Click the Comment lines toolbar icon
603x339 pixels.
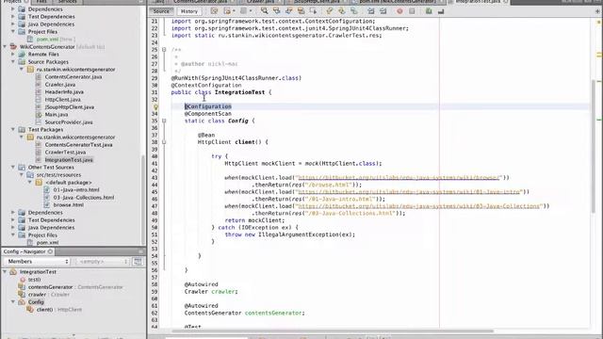click(x=429, y=11)
